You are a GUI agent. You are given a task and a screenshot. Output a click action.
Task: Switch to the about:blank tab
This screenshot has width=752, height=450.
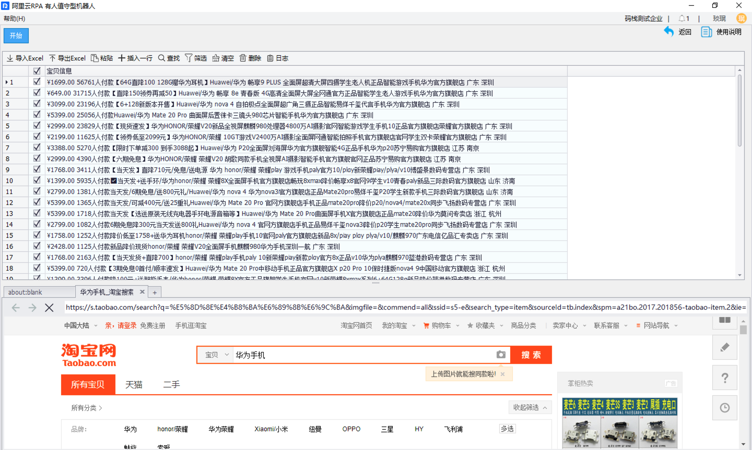click(x=39, y=292)
